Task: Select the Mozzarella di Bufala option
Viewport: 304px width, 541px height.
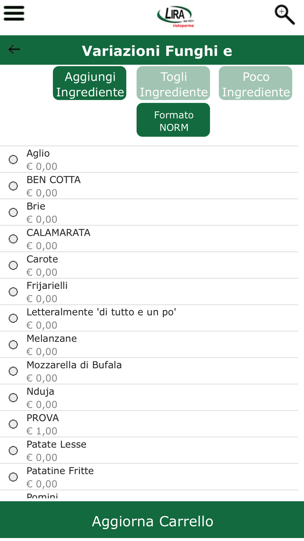Action: coord(149,371)
